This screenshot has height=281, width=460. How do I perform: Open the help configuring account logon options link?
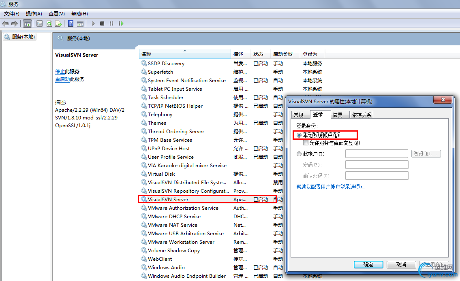[330, 186]
